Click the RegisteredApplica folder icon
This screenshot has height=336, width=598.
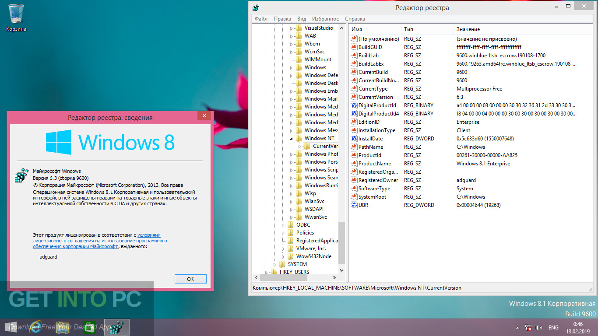click(290, 241)
